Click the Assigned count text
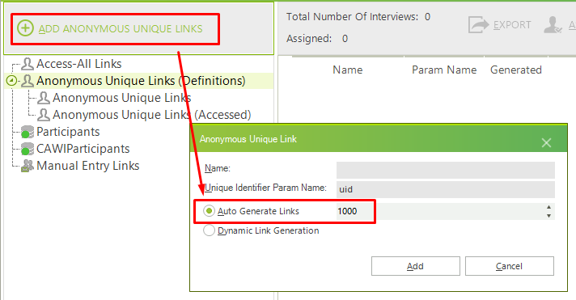The image size is (576, 300). [317, 39]
